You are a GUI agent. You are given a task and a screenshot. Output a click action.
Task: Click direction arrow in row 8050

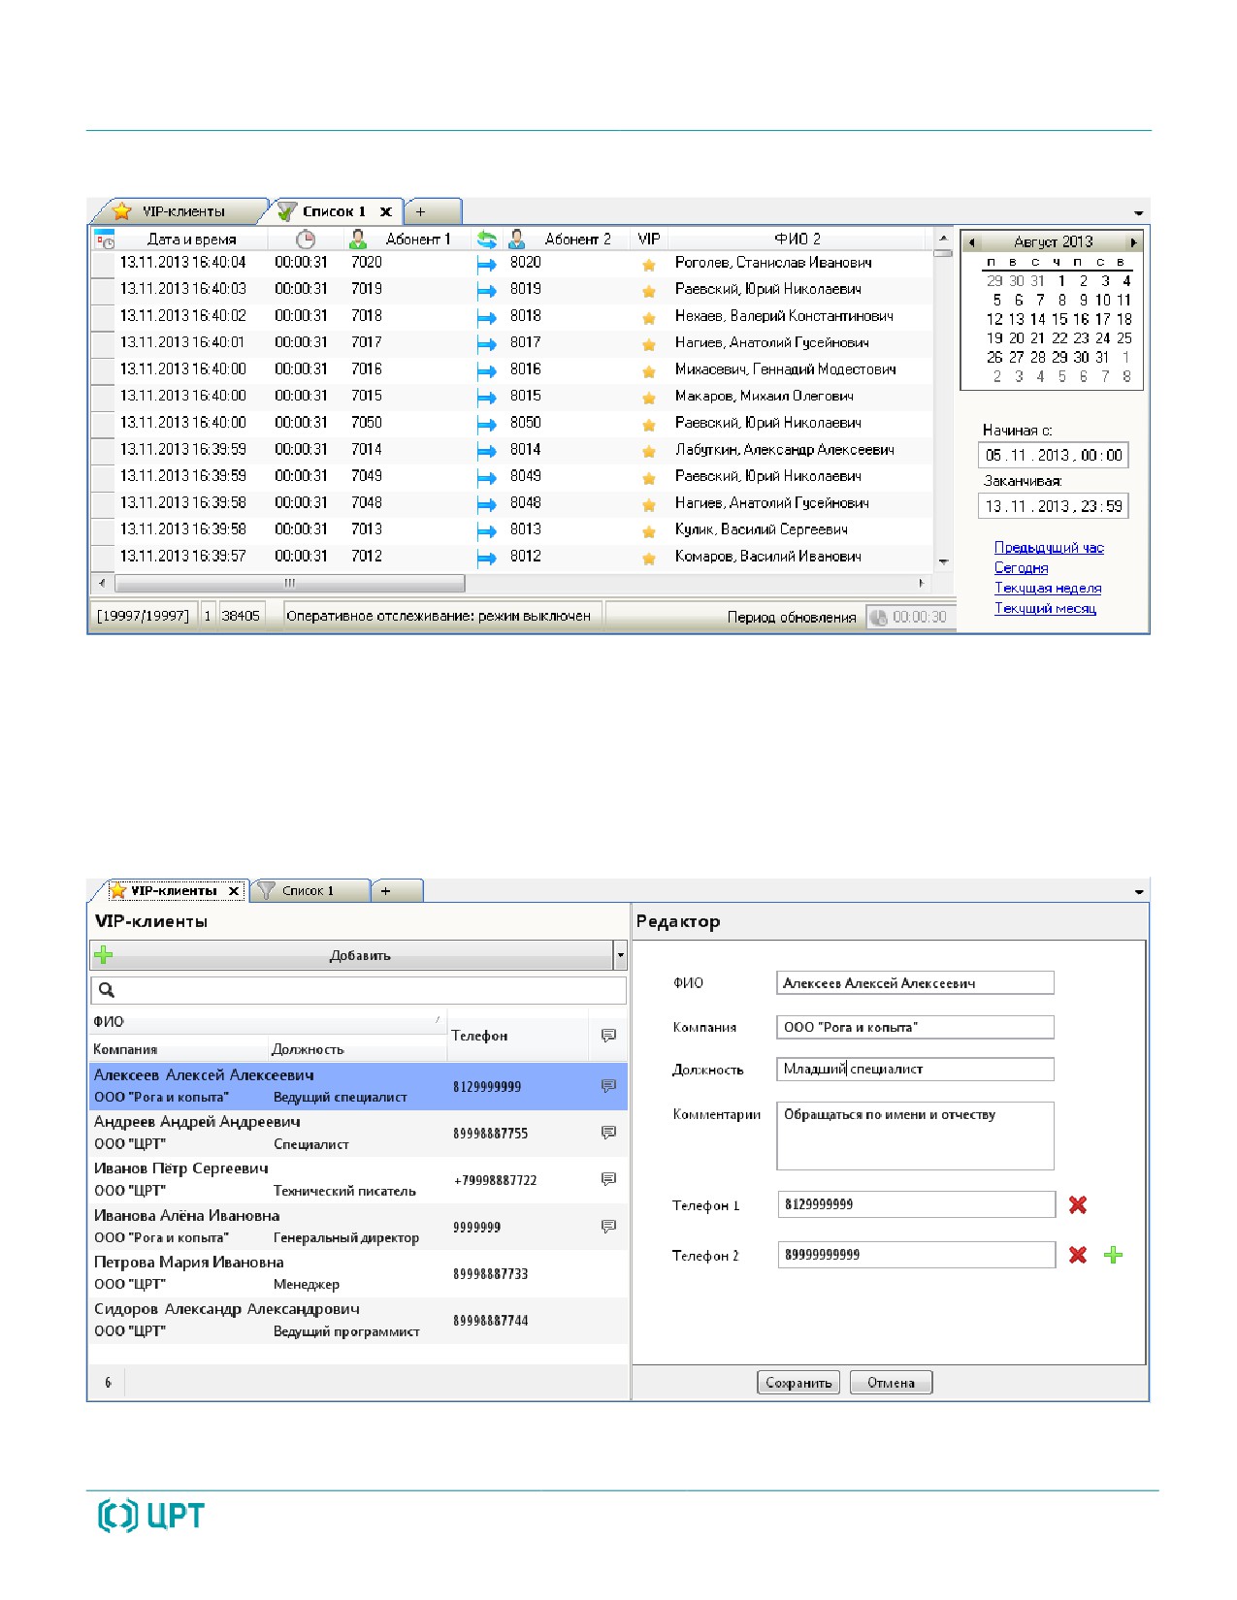point(487,424)
